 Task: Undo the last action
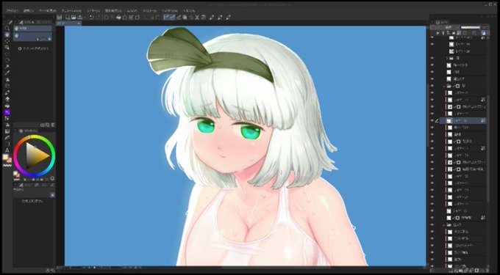tap(91, 17)
